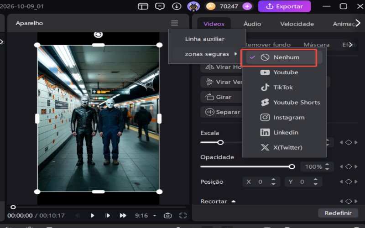Screen dimensions: 365x228
Task: Choose Nenhum safe zone option
Action: point(284,57)
